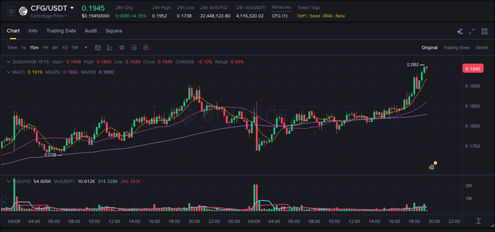Click the Centrifuge coin logo
This screenshot has height=232, width=495.
tap(23, 11)
